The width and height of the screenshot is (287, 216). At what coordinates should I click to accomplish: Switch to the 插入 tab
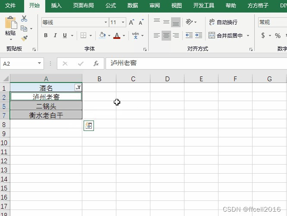(x=56, y=6)
